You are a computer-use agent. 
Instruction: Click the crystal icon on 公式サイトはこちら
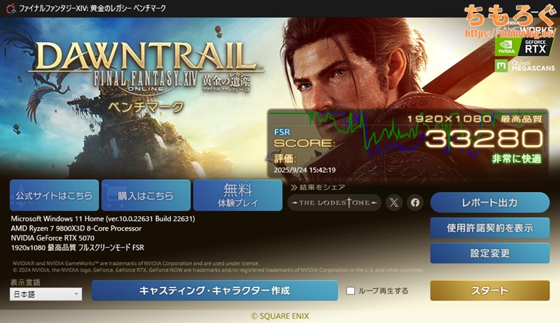coord(21,195)
